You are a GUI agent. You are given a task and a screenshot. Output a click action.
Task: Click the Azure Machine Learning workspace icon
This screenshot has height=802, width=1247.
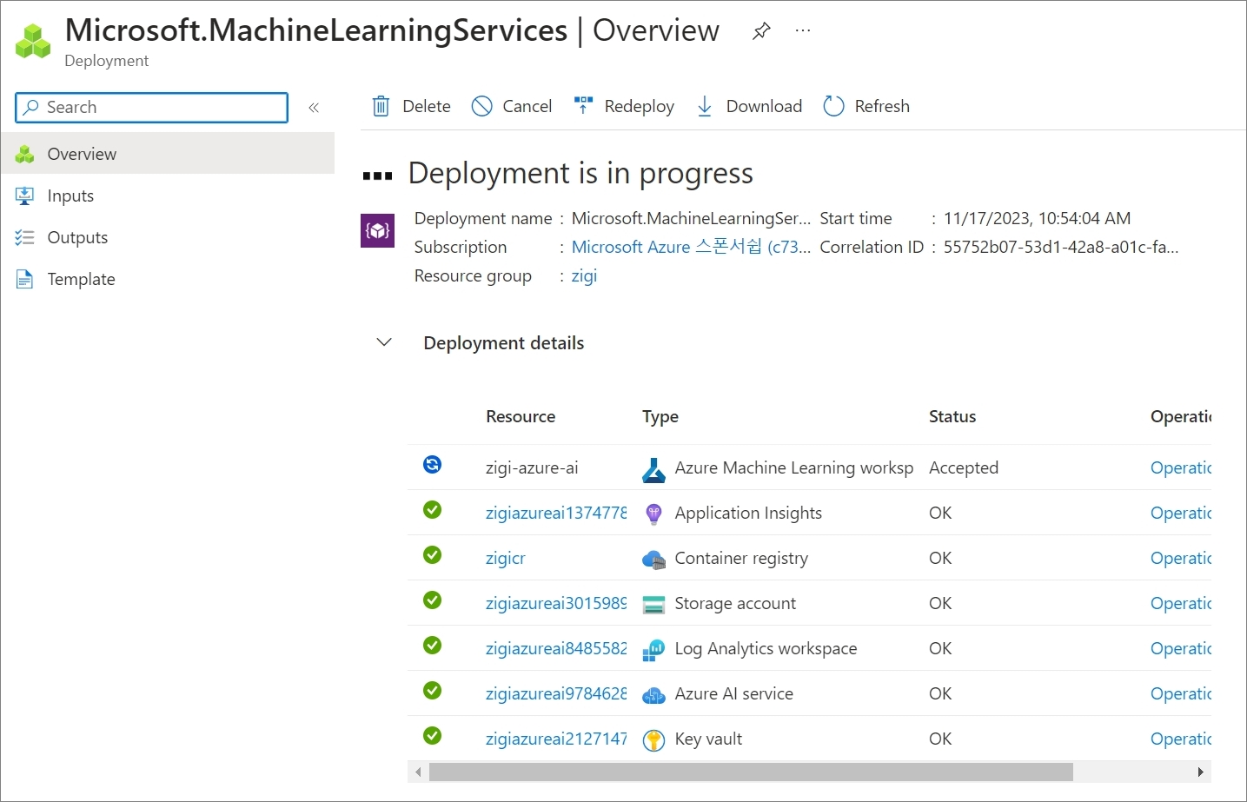(x=653, y=470)
